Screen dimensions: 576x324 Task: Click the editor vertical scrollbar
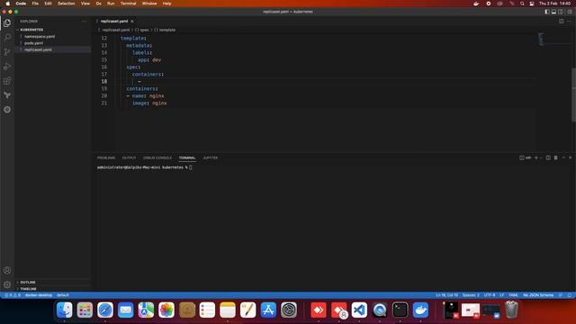[x=574, y=94]
